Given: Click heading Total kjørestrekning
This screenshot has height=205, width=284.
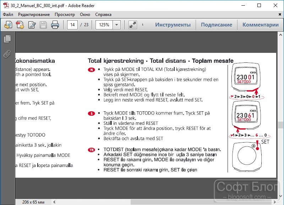Looking at the screenshot, I should [x=116, y=61].
